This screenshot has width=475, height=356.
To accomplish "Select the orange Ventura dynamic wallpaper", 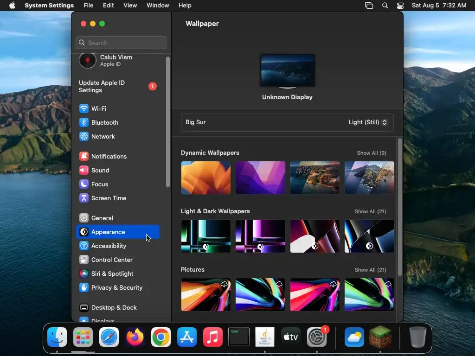I will (x=205, y=178).
